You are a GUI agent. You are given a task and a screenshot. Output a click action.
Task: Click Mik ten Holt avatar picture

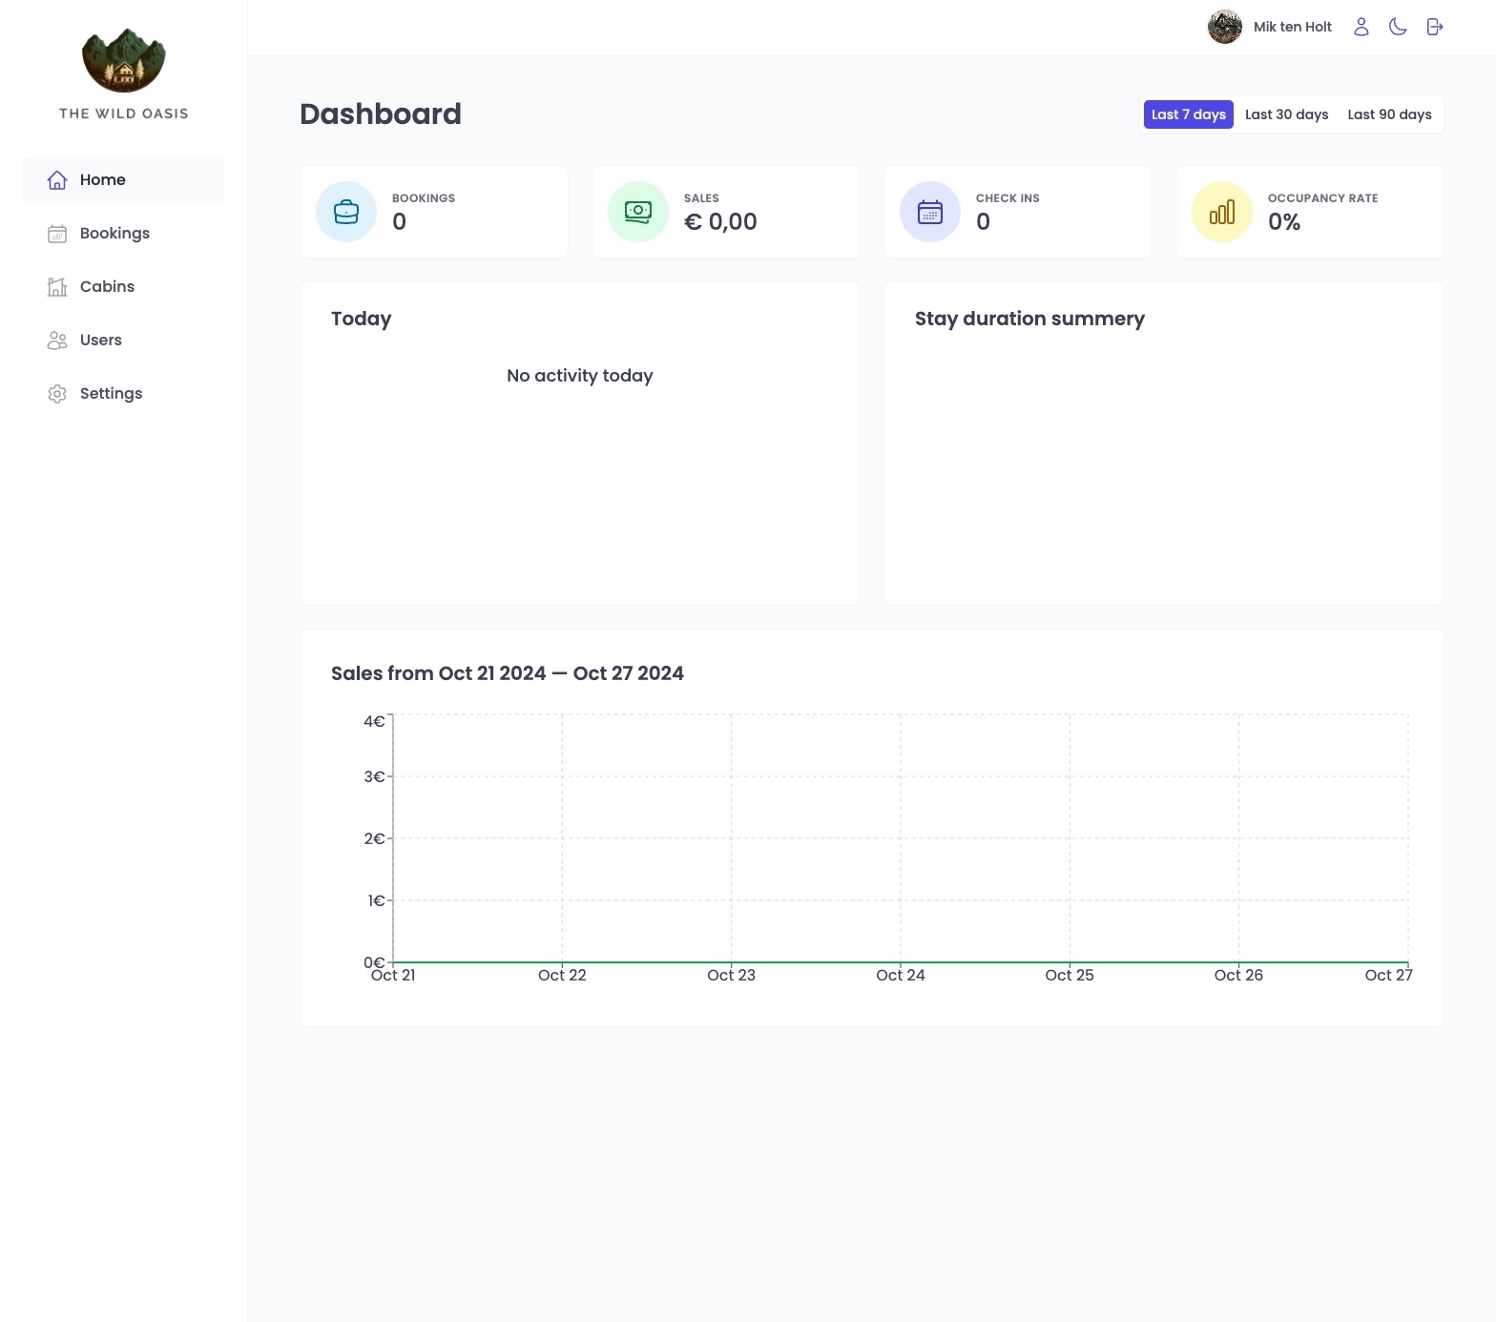tap(1225, 27)
